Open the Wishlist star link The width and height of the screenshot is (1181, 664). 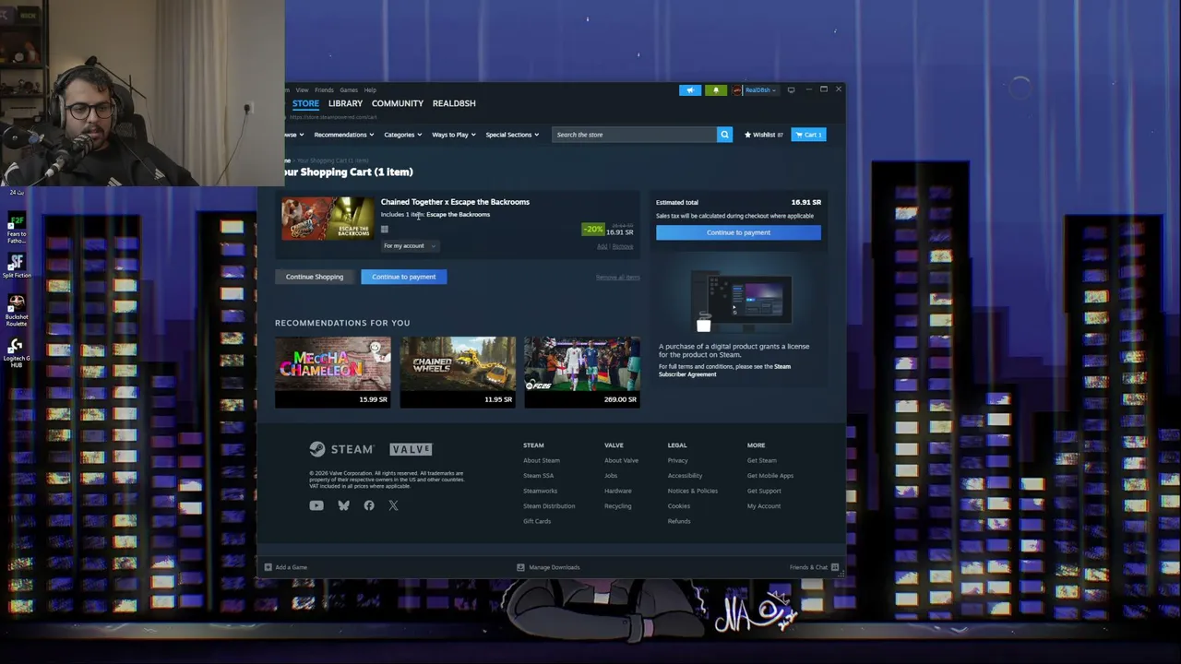[x=764, y=135]
